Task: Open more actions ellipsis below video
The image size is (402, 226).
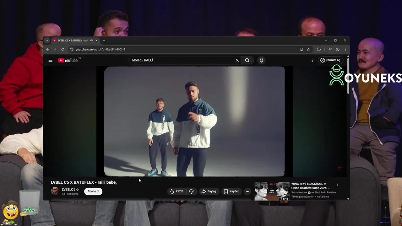Action: (x=247, y=191)
